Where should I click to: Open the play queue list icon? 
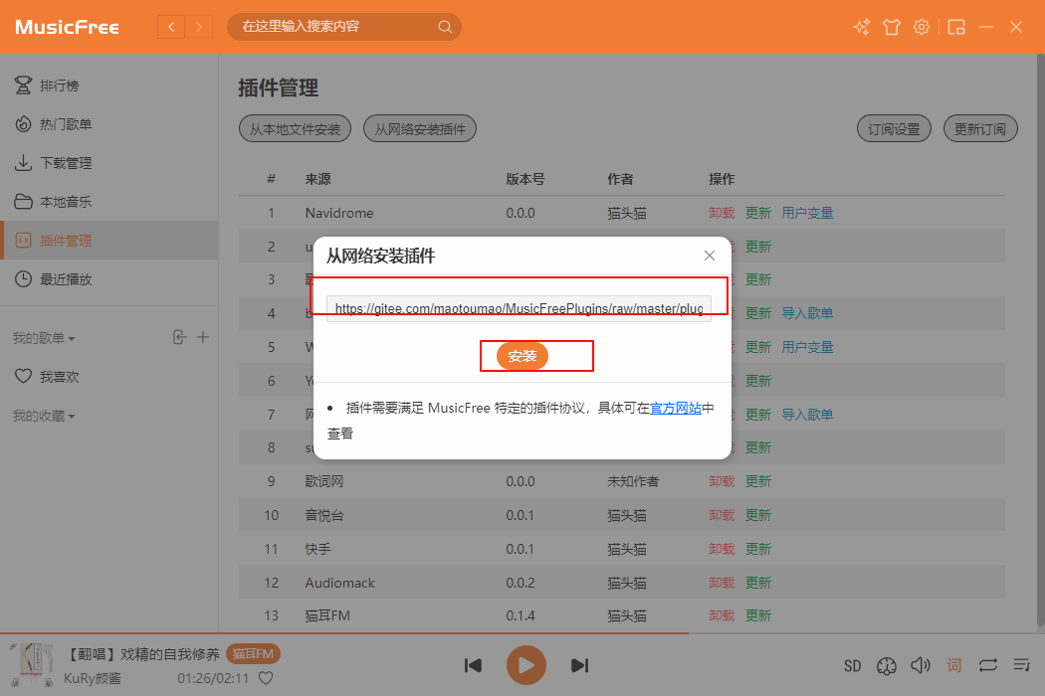pyautogui.click(x=1021, y=665)
